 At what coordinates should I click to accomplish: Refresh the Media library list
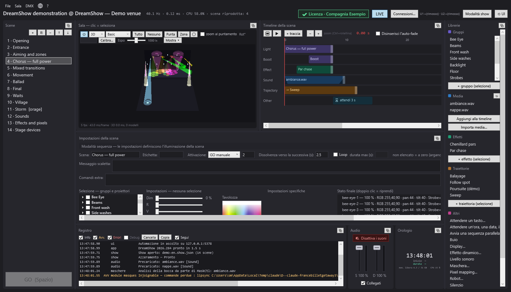(x=496, y=96)
